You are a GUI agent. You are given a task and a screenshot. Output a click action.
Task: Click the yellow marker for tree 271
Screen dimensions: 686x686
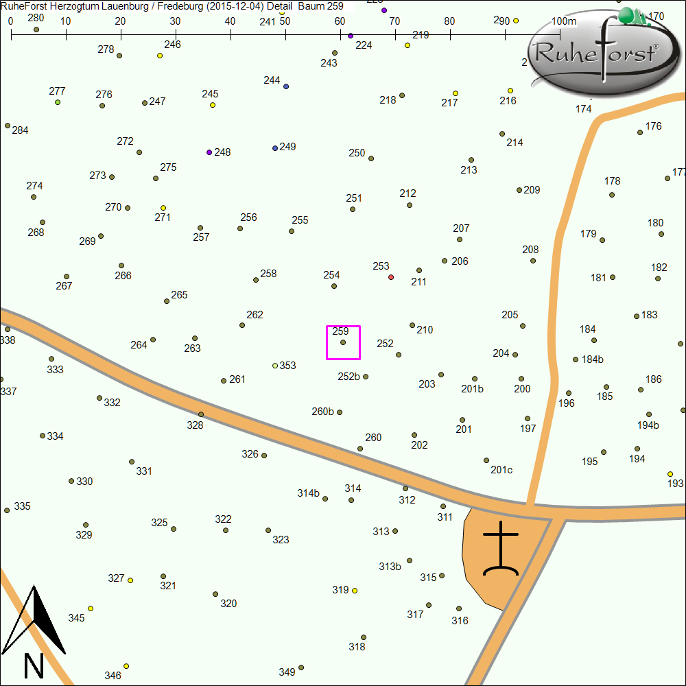(x=163, y=208)
